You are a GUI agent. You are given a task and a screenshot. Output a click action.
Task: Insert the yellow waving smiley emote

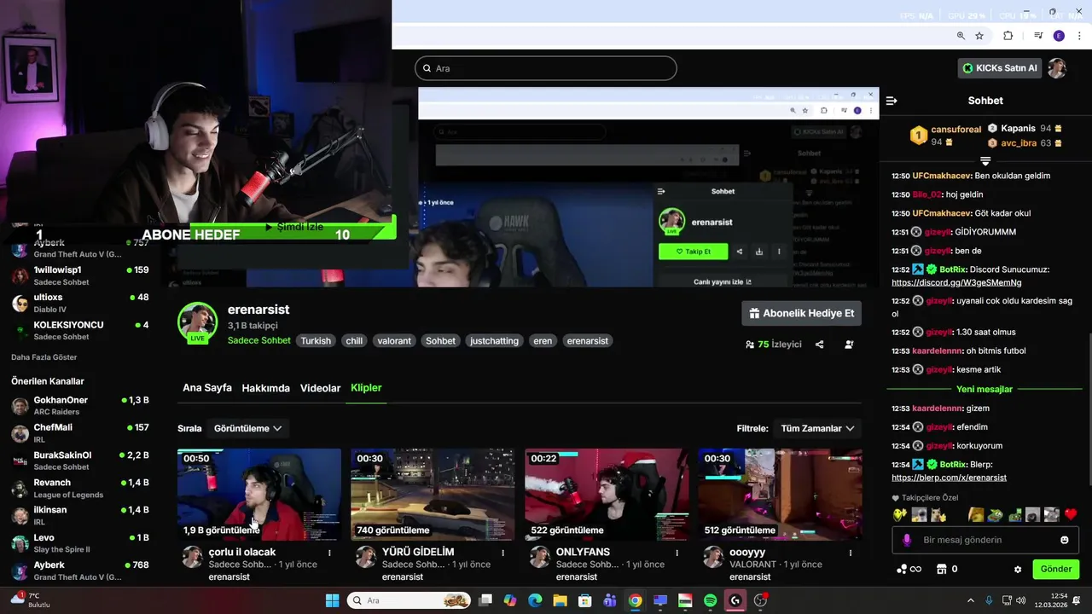900,514
